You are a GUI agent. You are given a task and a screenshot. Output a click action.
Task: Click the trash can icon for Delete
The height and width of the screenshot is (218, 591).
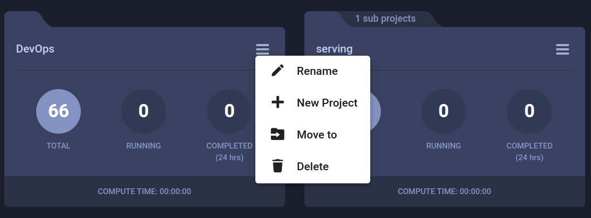tap(278, 166)
